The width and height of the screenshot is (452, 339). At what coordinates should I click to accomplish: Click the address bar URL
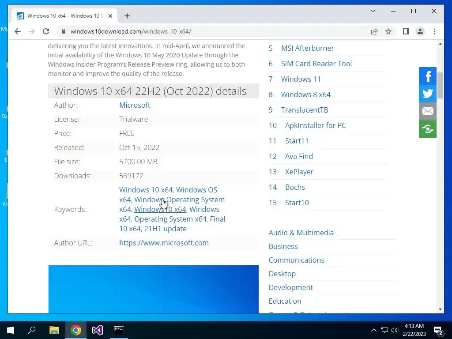pos(131,31)
